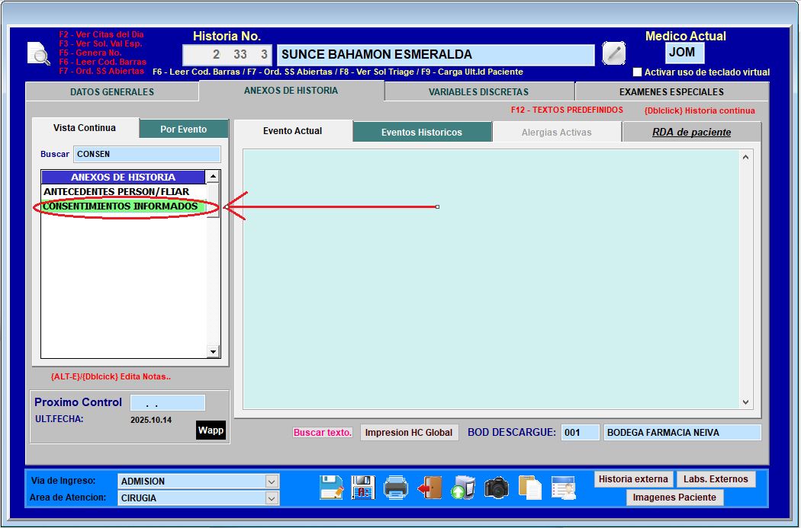
Task: Click the event text area scroll-down arrow
Action: pos(746,402)
